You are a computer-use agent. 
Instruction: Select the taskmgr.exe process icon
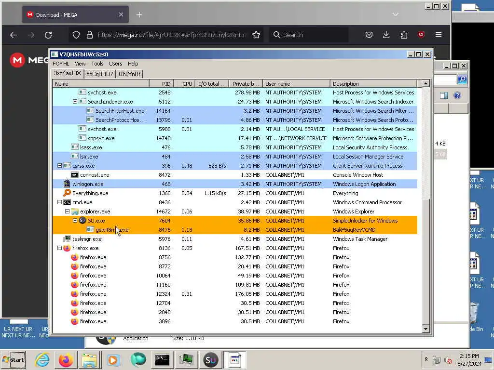click(67, 239)
